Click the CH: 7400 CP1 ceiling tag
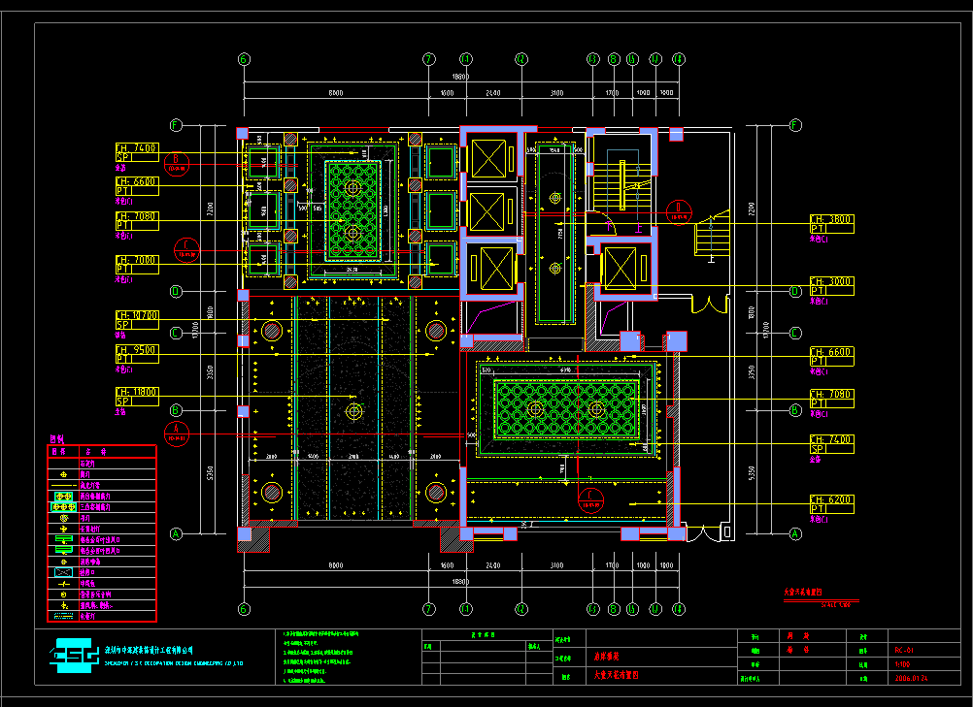The height and width of the screenshot is (707, 973). (136, 151)
